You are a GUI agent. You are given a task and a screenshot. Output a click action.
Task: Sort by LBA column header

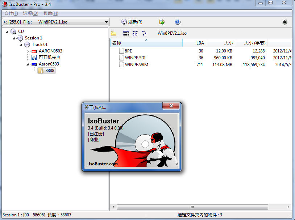click(x=194, y=43)
